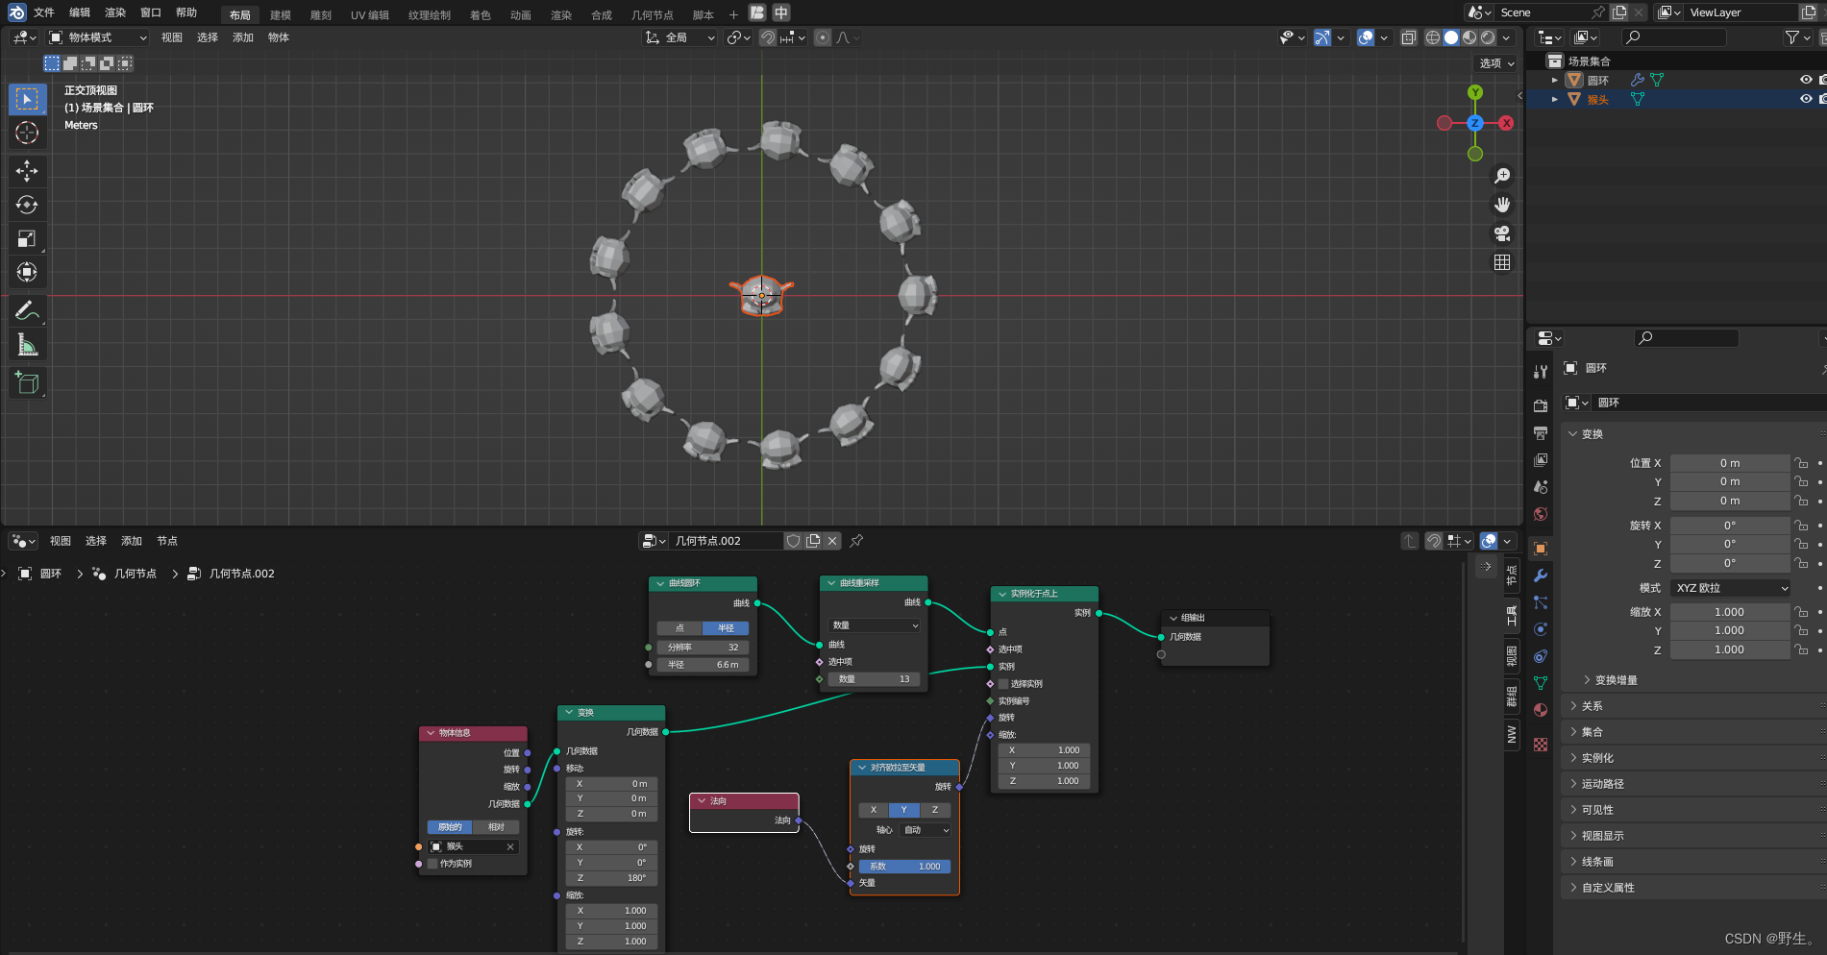Open the 自动 pivot dropdown in align node
This screenshot has height=955, width=1827.
pyautogui.click(x=926, y=830)
